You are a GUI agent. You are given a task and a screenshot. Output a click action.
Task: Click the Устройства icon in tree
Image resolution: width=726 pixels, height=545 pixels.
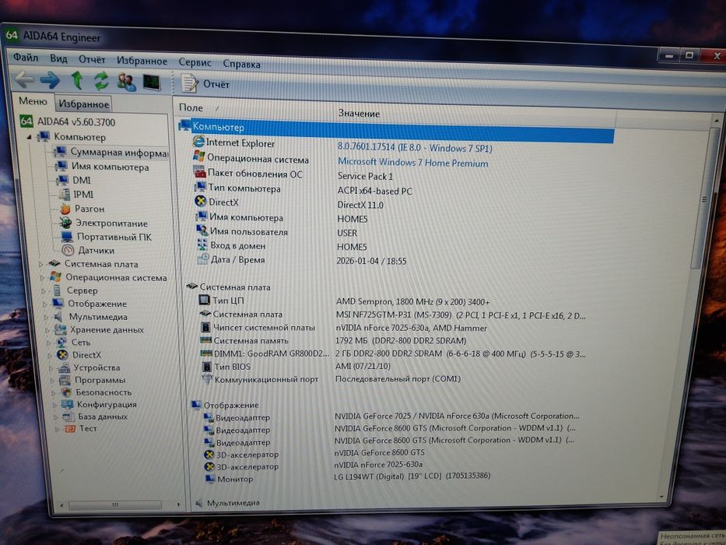pyautogui.click(x=64, y=368)
